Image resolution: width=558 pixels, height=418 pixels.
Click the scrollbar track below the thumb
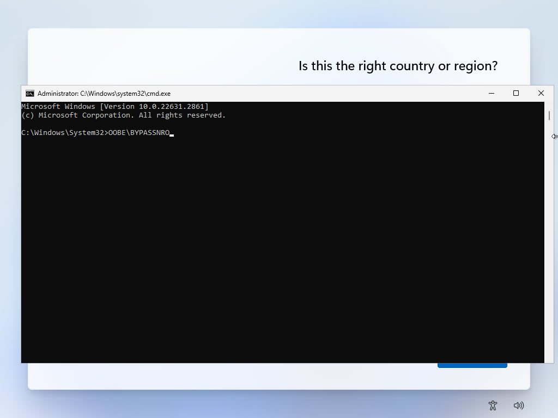pyautogui.click(x=549, y=245)
